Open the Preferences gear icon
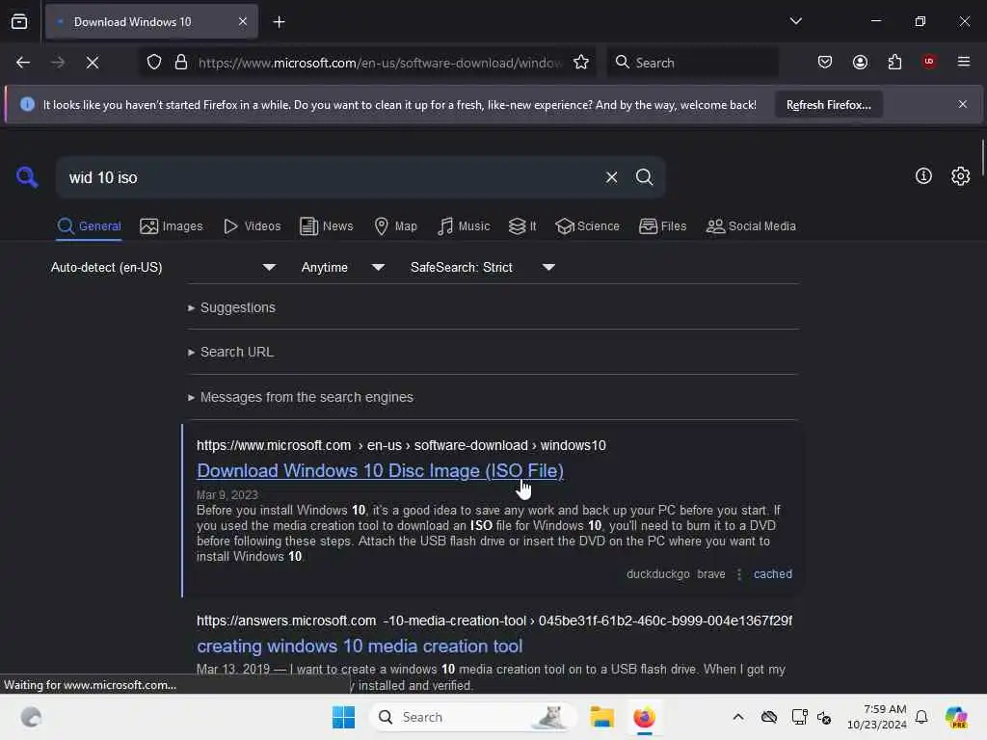The width and height of the screenshot is (987, 740). point(960,176)
